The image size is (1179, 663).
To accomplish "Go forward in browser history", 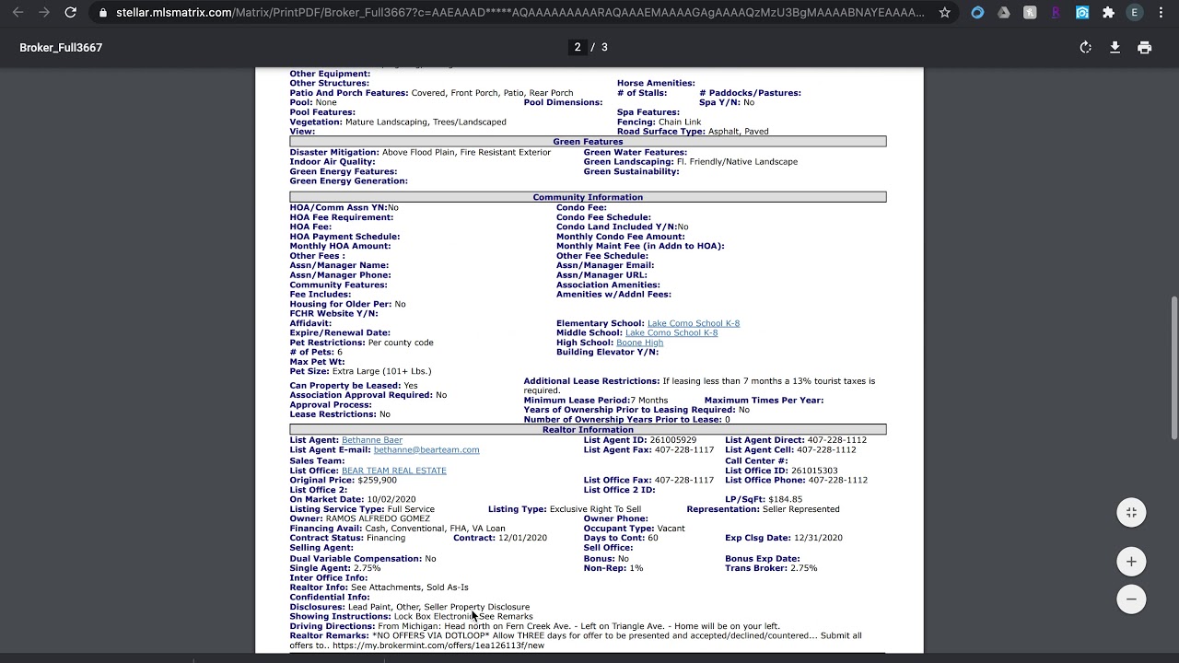I will point(44,13).
